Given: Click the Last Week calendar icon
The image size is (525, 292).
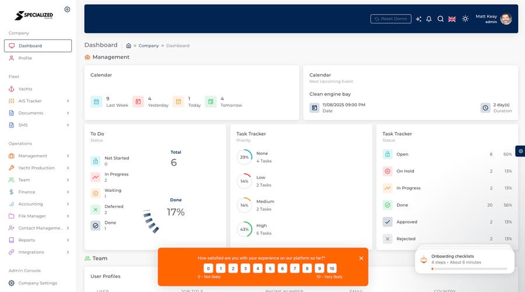Looking at the screenshot, I should click(x=96, y=101).
